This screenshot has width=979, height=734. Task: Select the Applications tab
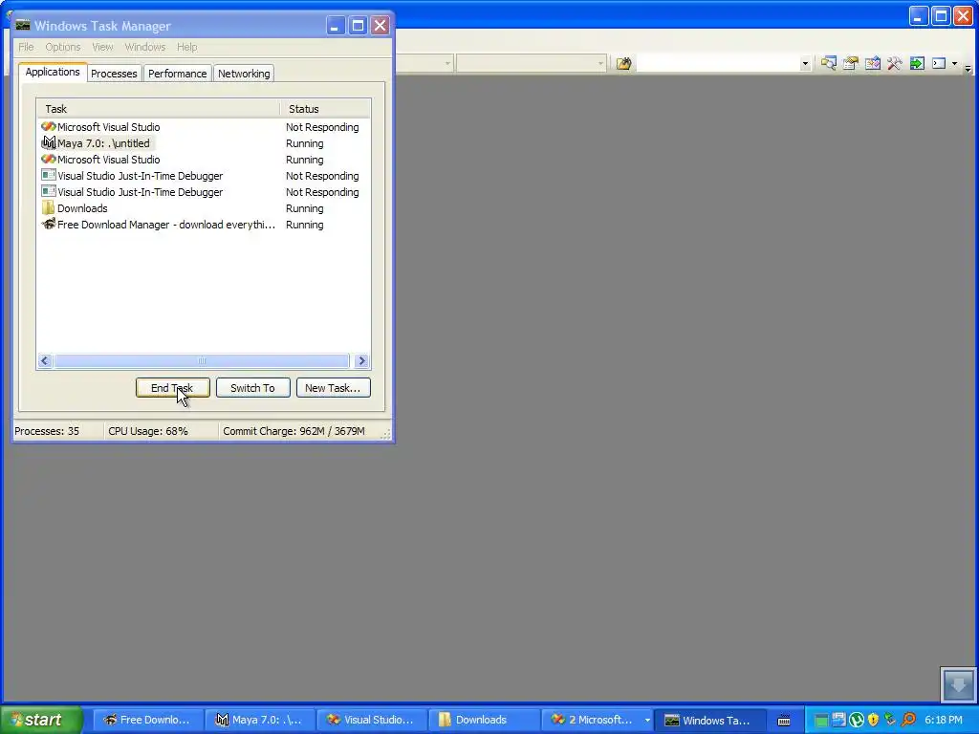53,72
